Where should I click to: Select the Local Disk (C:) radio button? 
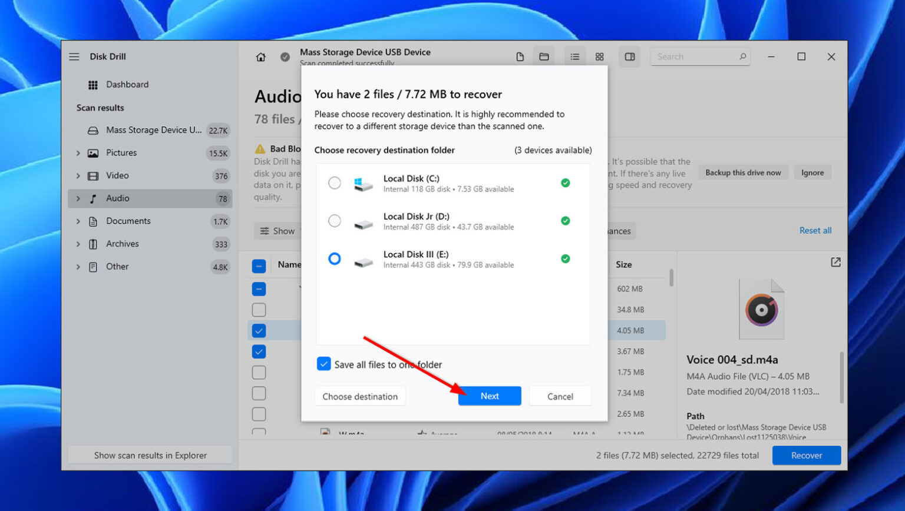tap(335, 182)
